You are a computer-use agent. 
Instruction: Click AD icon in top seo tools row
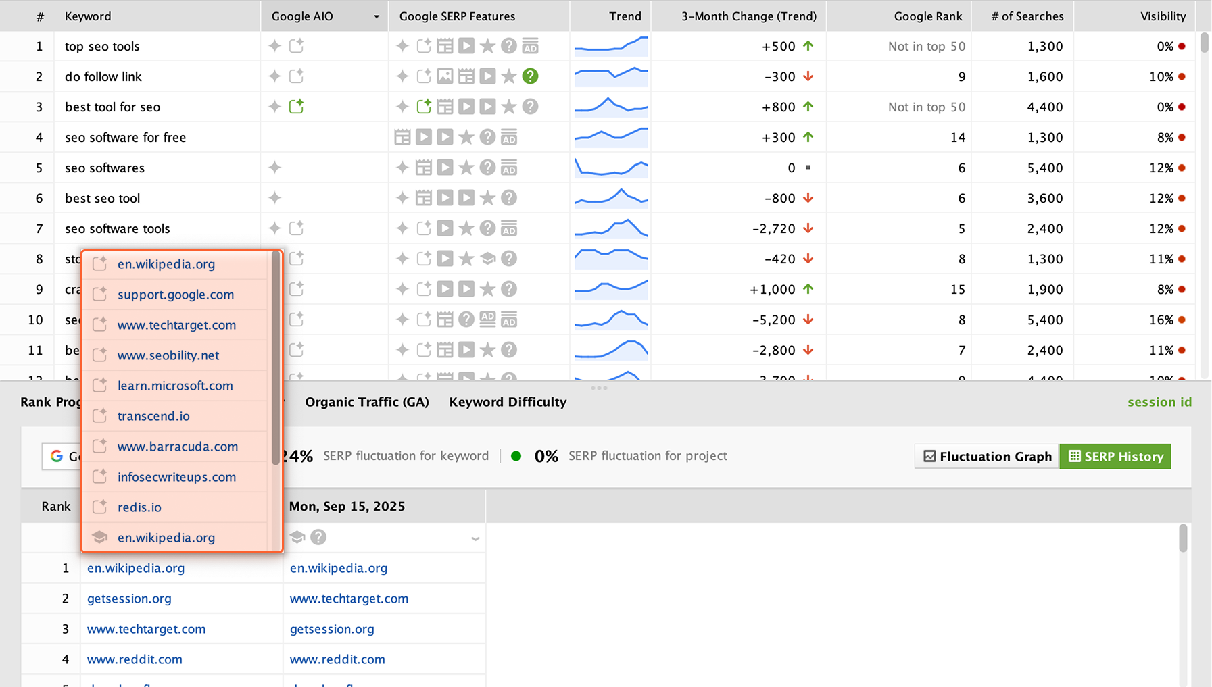point(531,46)
